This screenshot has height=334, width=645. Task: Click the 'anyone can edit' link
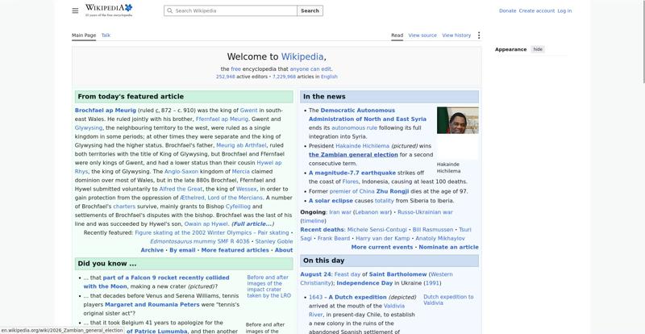pos(310,69)
